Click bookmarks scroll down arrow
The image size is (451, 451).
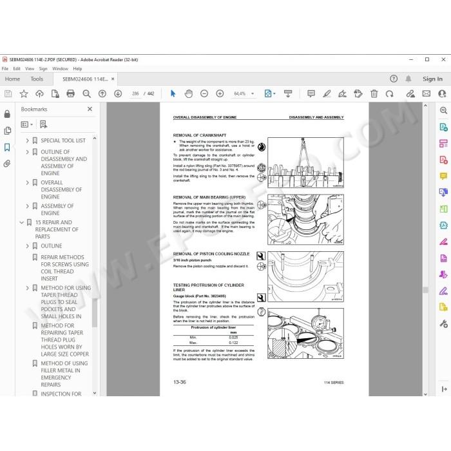(x=95, y=393)
